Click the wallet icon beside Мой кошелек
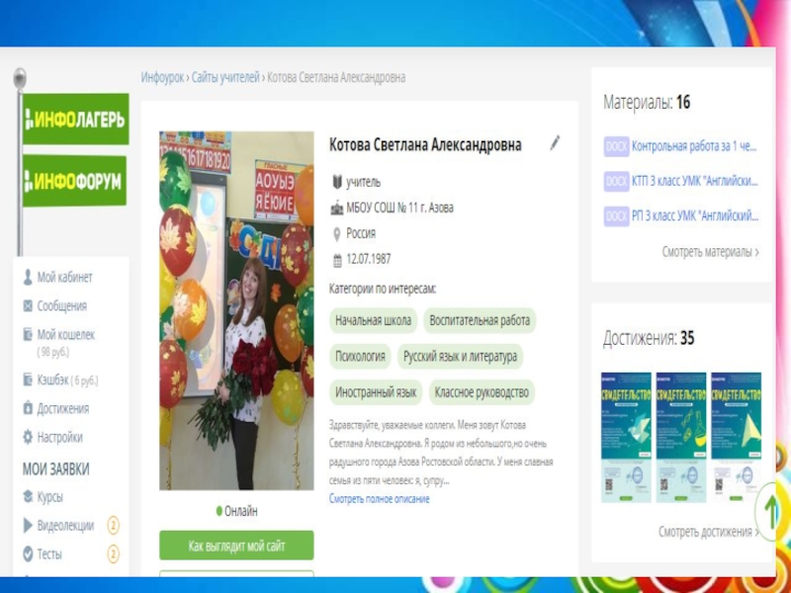The width and height of the screenshot is (791, 593). tap(28, 334)
